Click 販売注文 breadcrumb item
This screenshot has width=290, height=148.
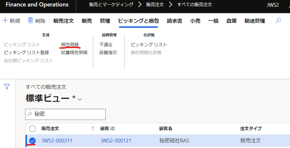click(x=155, y=5)
